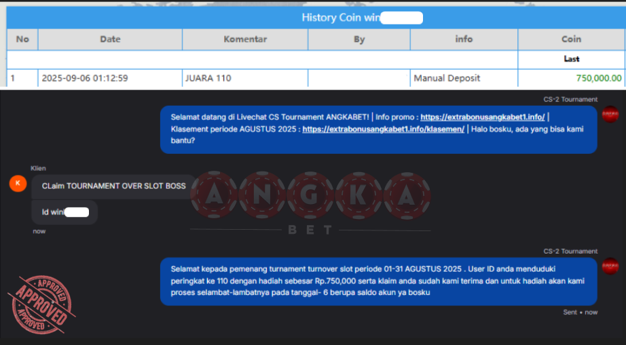Select the No column header
This screenshot has height=345, width=626.
(x=22, y=39)
